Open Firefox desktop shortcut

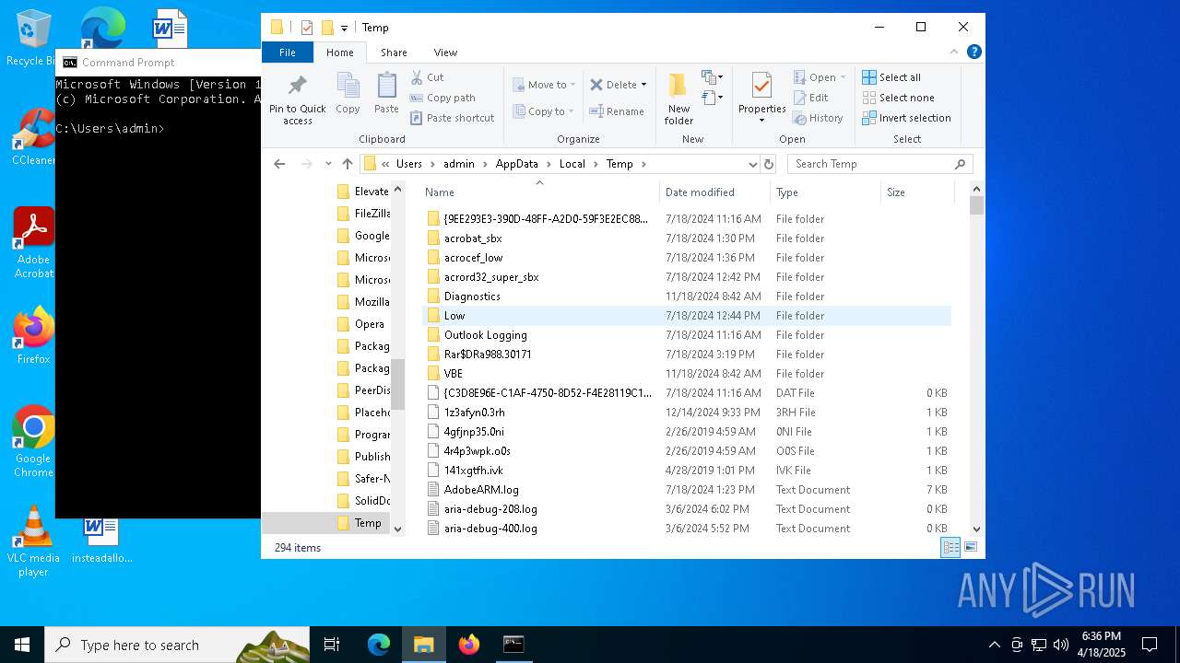coord(33,335)
